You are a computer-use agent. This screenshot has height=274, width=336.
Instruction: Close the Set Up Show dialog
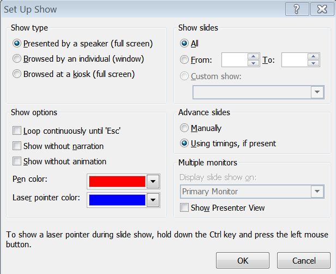(x=319, y=9)
